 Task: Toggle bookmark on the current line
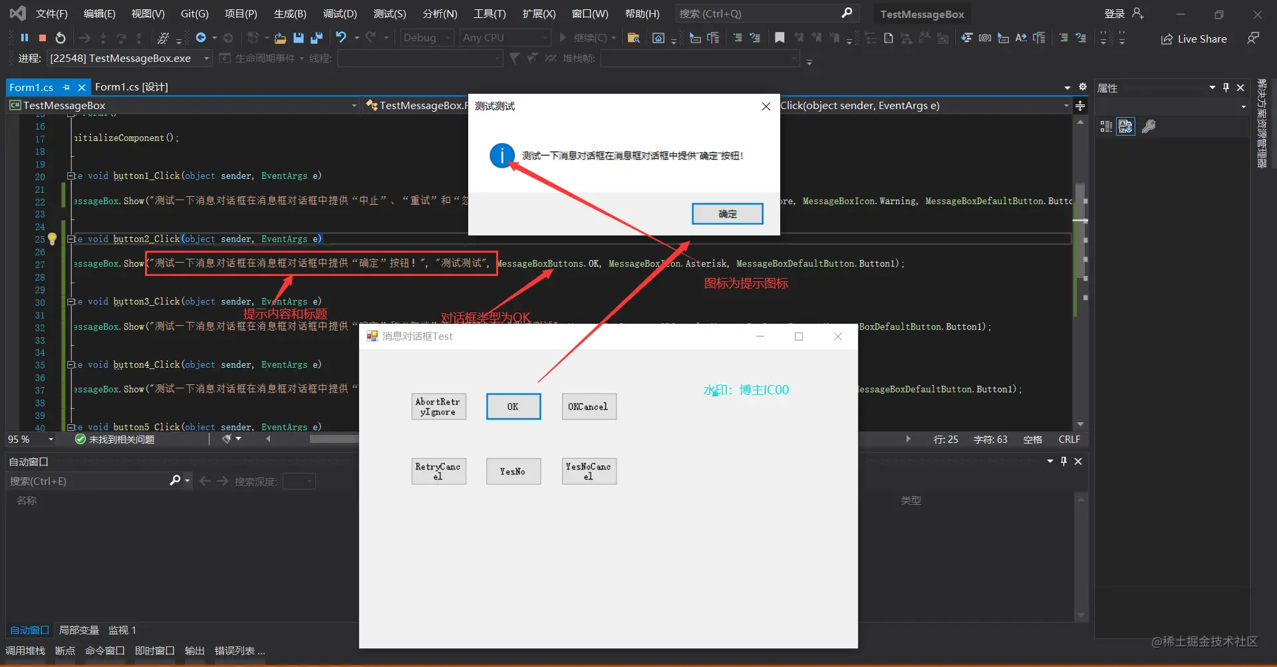(x=780, y=38)
